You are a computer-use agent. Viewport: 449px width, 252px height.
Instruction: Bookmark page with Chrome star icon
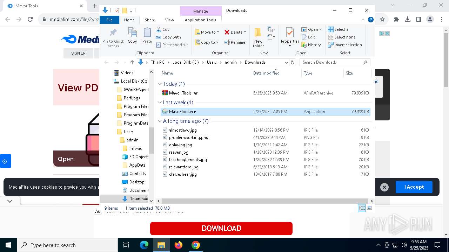[x=382, y=19]
